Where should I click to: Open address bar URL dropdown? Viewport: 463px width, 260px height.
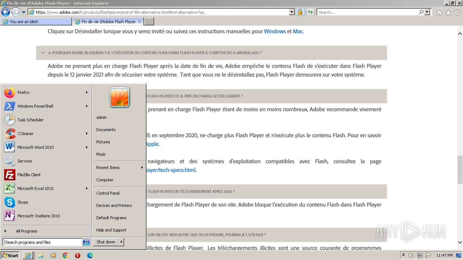click(292, 12)
